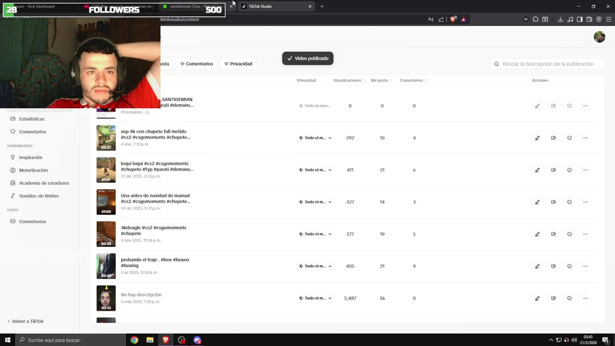Edit the 'No hay descripción' video
615x346 pixels.
point(537,298)
